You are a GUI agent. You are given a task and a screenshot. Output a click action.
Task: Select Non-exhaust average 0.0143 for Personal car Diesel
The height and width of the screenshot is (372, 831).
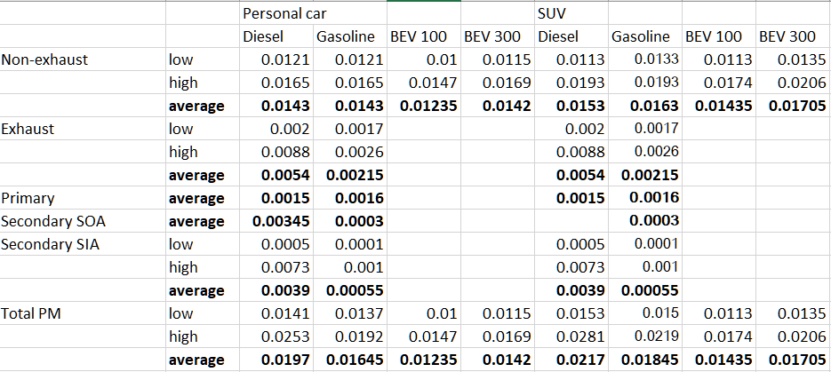pos(285,106)
